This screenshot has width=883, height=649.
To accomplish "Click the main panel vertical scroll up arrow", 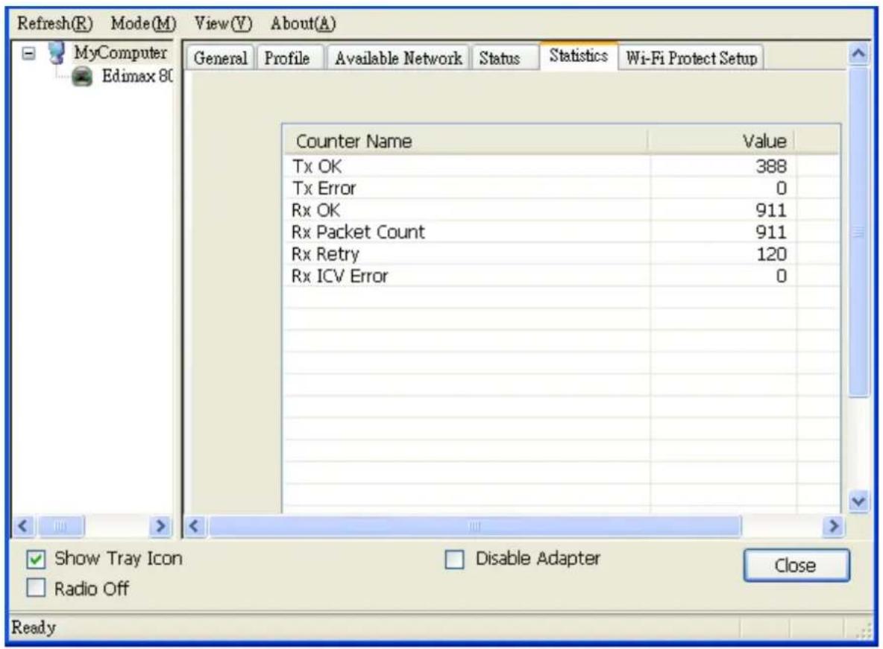I will [x=858, y=54].
